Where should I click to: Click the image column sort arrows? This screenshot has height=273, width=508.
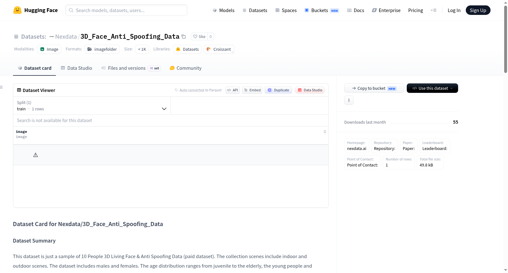tap(325, 132)
